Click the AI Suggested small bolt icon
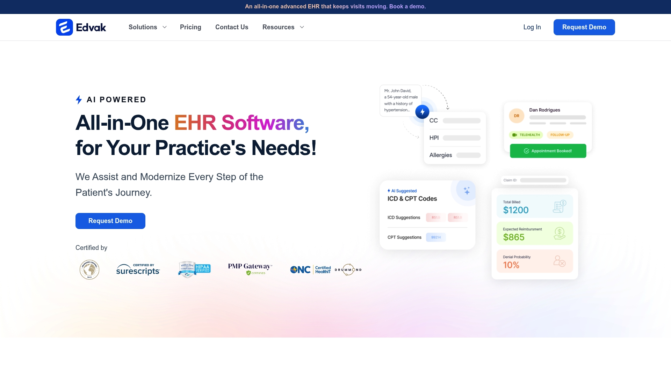The height and width of the screenshot is (377, 671). tap(389, 191)
